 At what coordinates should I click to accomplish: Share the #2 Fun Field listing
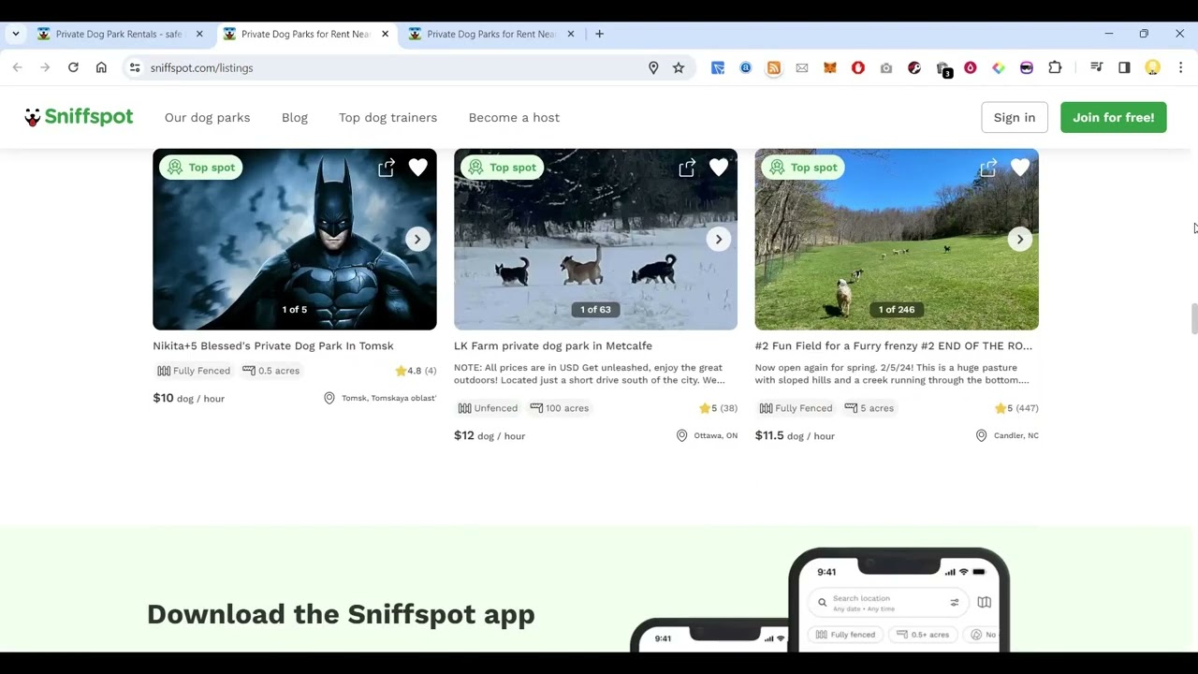point(988,168)
